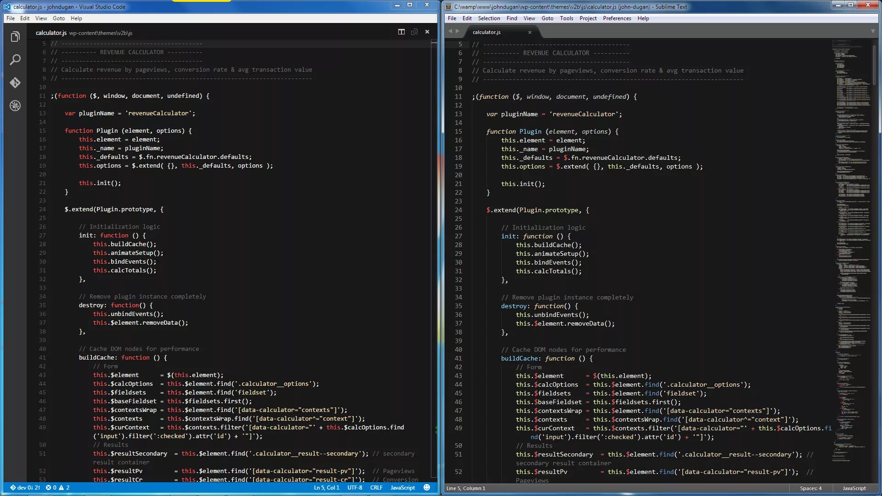Click UTF-8 encoding in VS Code status bar
Viewport: 882px width, 496px height.
[354, 487]
